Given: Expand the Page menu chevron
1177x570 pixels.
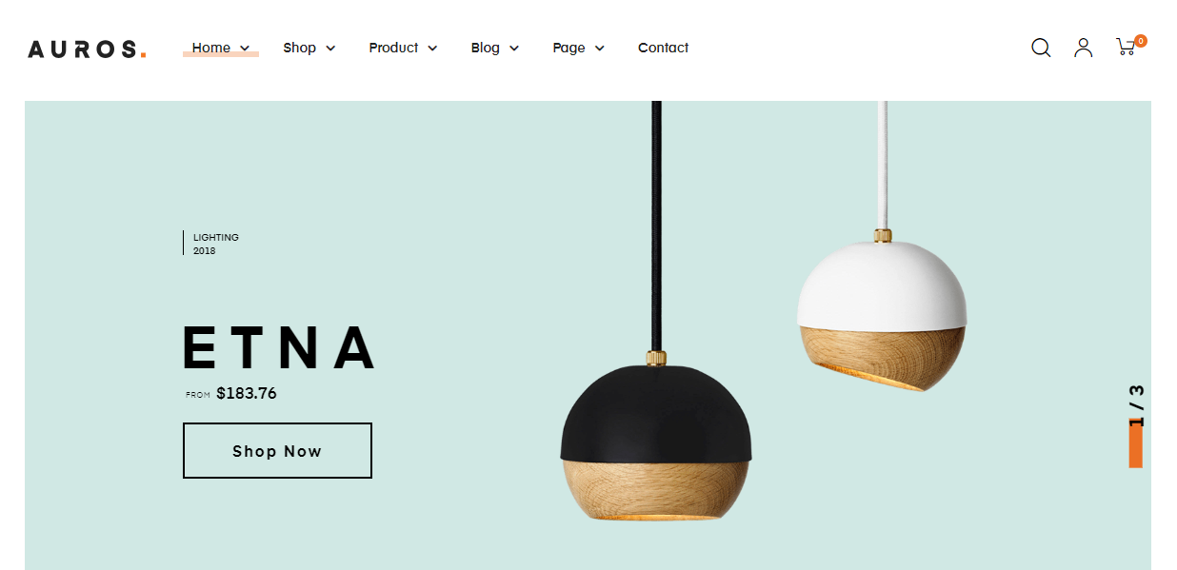Looking at the screenshot, I should 600,49.
